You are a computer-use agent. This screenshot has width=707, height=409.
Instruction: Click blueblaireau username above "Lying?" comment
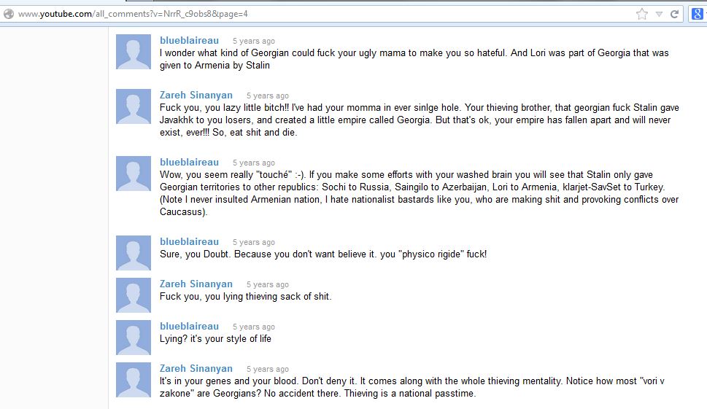coord(189,326)
